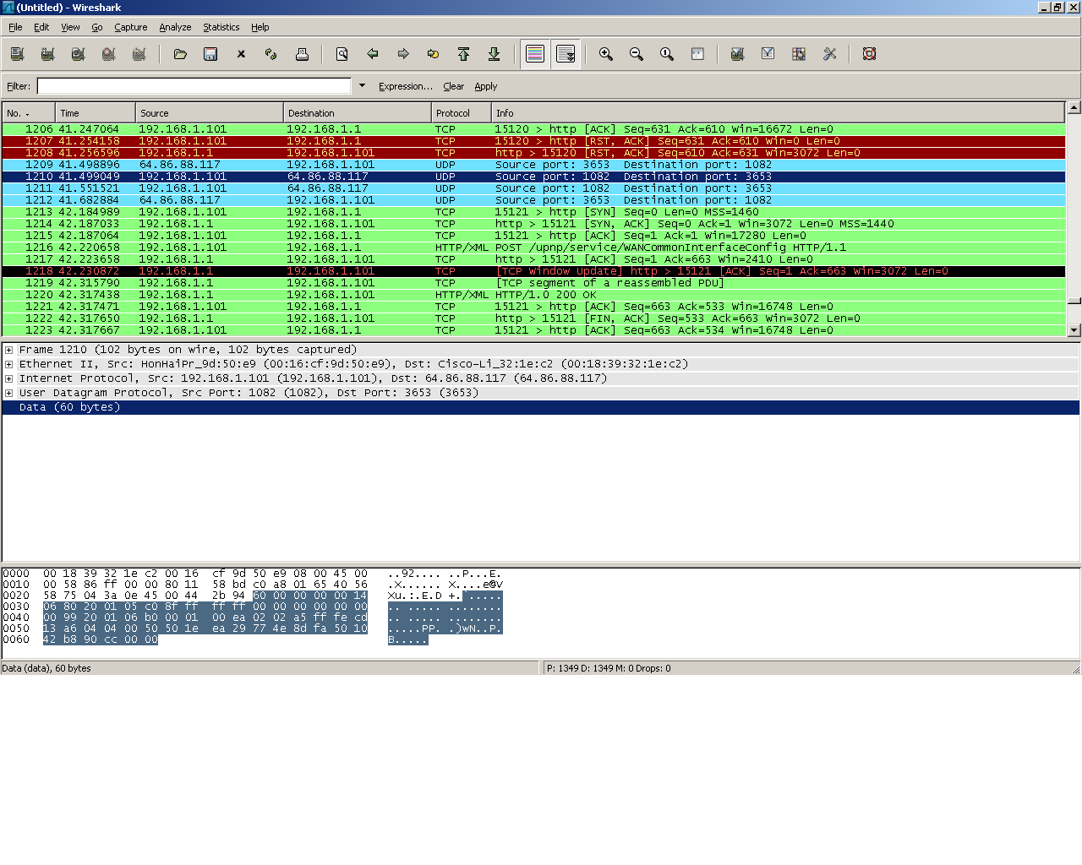Open the Filter history dropdown arrow
Viewport: 1082px width, 865px height.
pos(362,86)
